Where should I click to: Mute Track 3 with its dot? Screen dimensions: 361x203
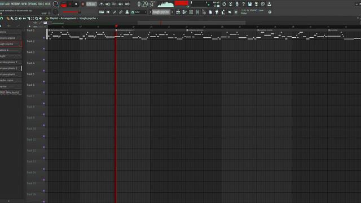pos(44,60)
